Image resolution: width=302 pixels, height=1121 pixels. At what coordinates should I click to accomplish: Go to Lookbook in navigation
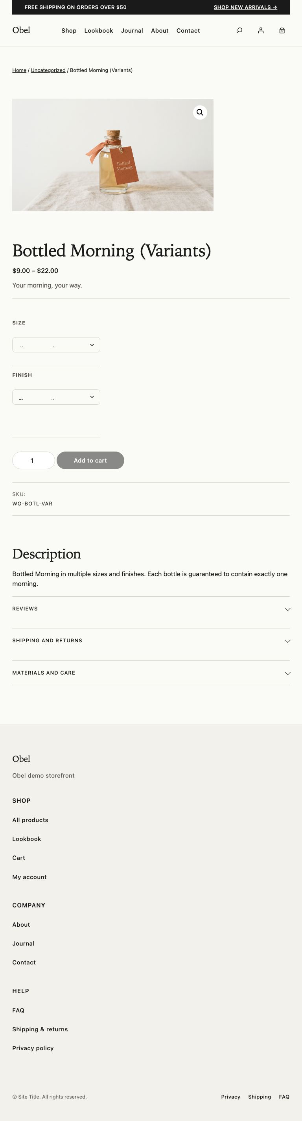(99, 31)
